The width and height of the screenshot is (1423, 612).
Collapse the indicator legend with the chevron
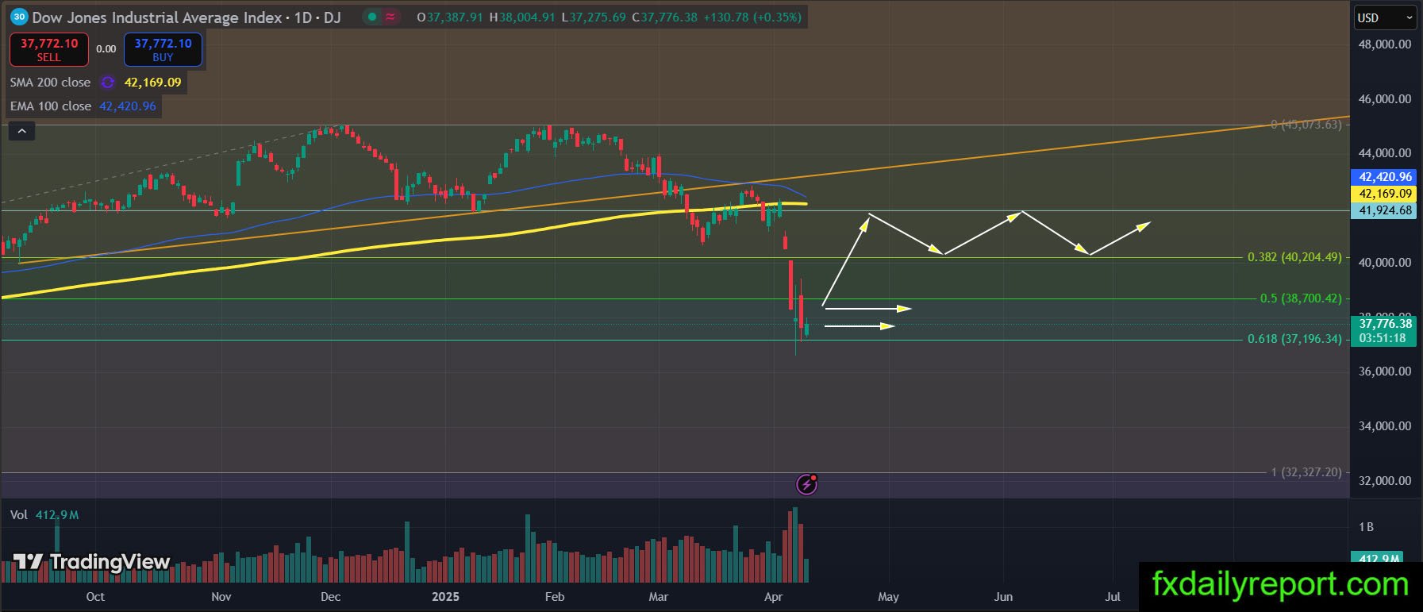pyautogui.click(x=22, y=132)
